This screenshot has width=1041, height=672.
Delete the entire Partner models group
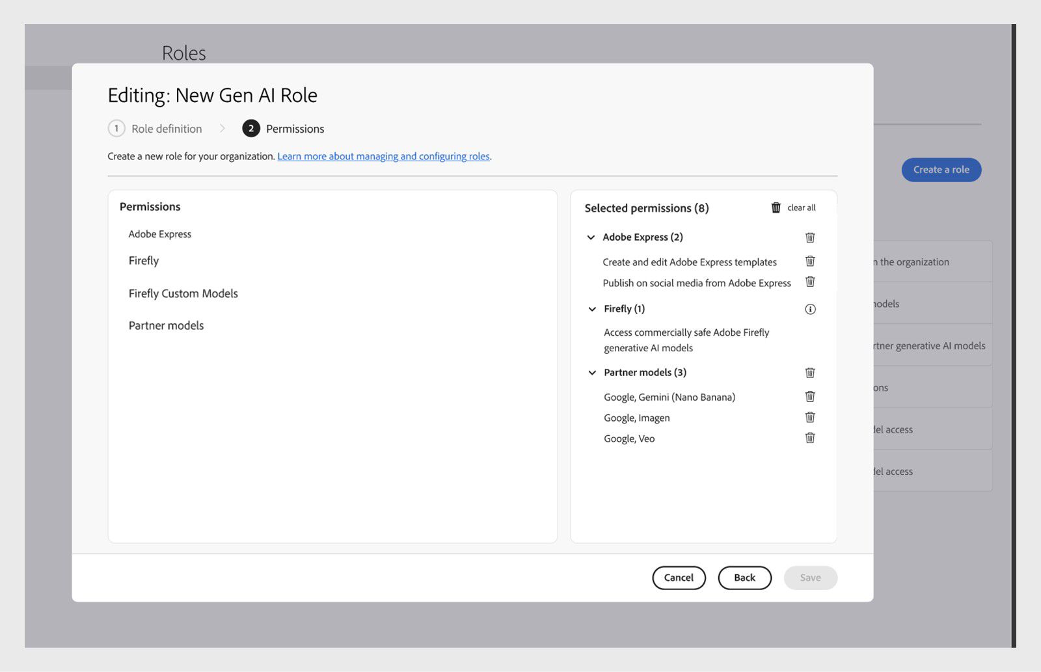tap(810, 373)
